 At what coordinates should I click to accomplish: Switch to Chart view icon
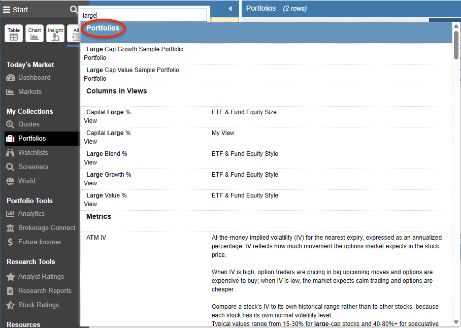[x=35, y=34]
